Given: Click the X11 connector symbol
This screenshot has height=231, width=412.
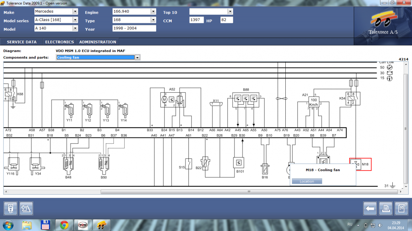Looking at the screenshot, I should pyautogui.click(x=216, y=104).
